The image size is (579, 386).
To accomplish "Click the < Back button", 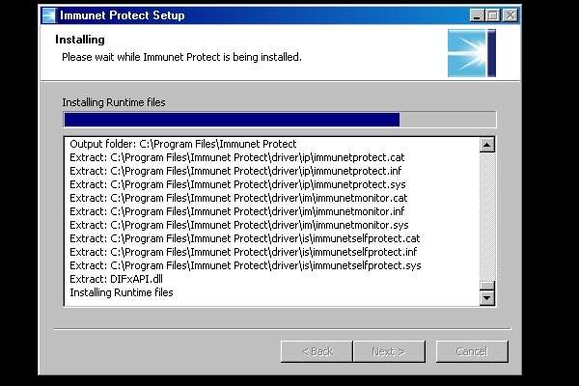I will [317, 351].
